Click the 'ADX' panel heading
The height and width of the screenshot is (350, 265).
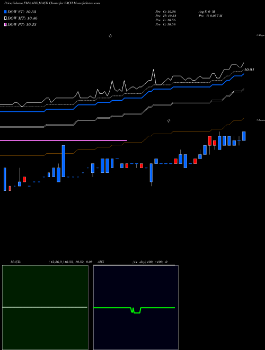click(x=101, y=262)
